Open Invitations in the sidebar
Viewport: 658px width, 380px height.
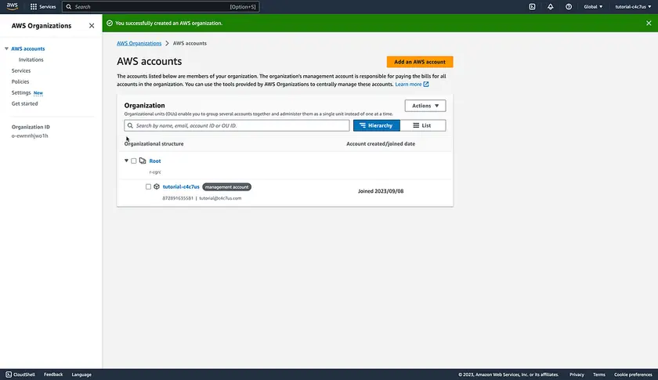[31, 60]
